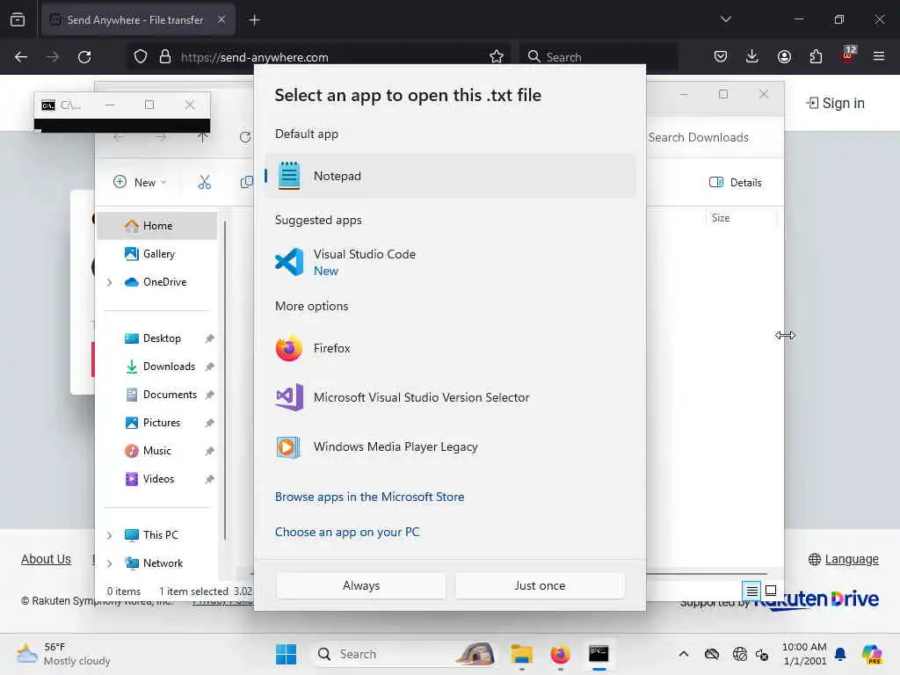Click the Firefox Search box
This screenshot has width=900, height=675.
click(x=599, y=57)
